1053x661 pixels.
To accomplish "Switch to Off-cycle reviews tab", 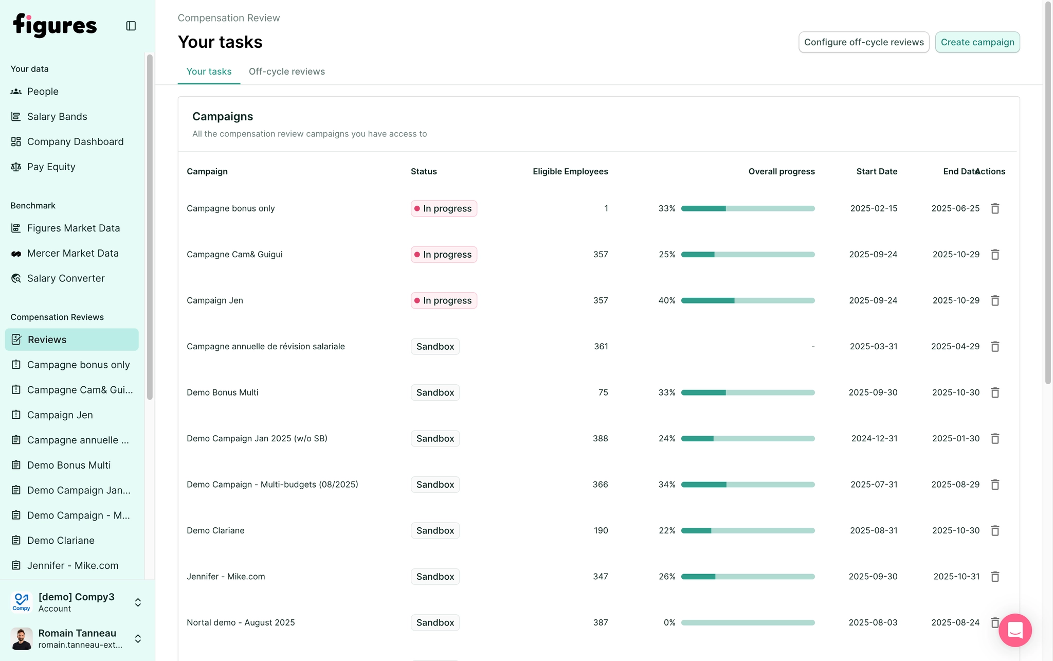I will point(286,72).
